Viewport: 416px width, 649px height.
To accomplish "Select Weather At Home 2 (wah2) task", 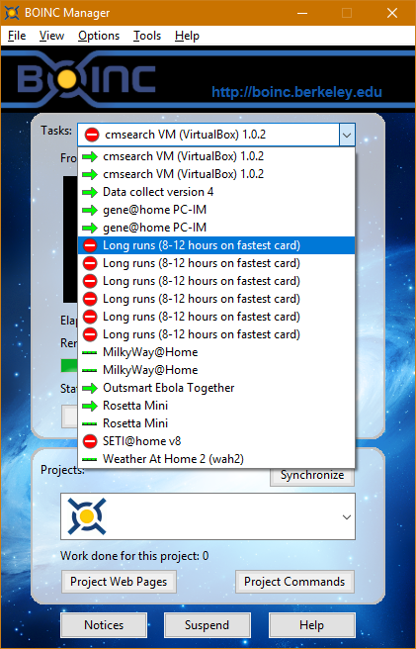I will pos(216,459).
